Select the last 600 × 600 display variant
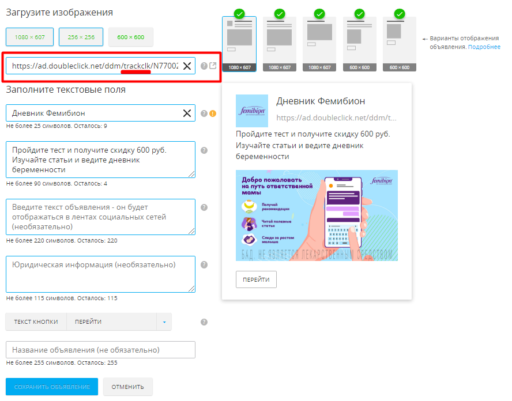Viewport: 512px width, 401px height. (400, 44)
